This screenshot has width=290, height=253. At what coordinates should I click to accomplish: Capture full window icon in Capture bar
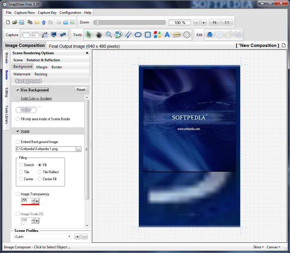(26, 35)
